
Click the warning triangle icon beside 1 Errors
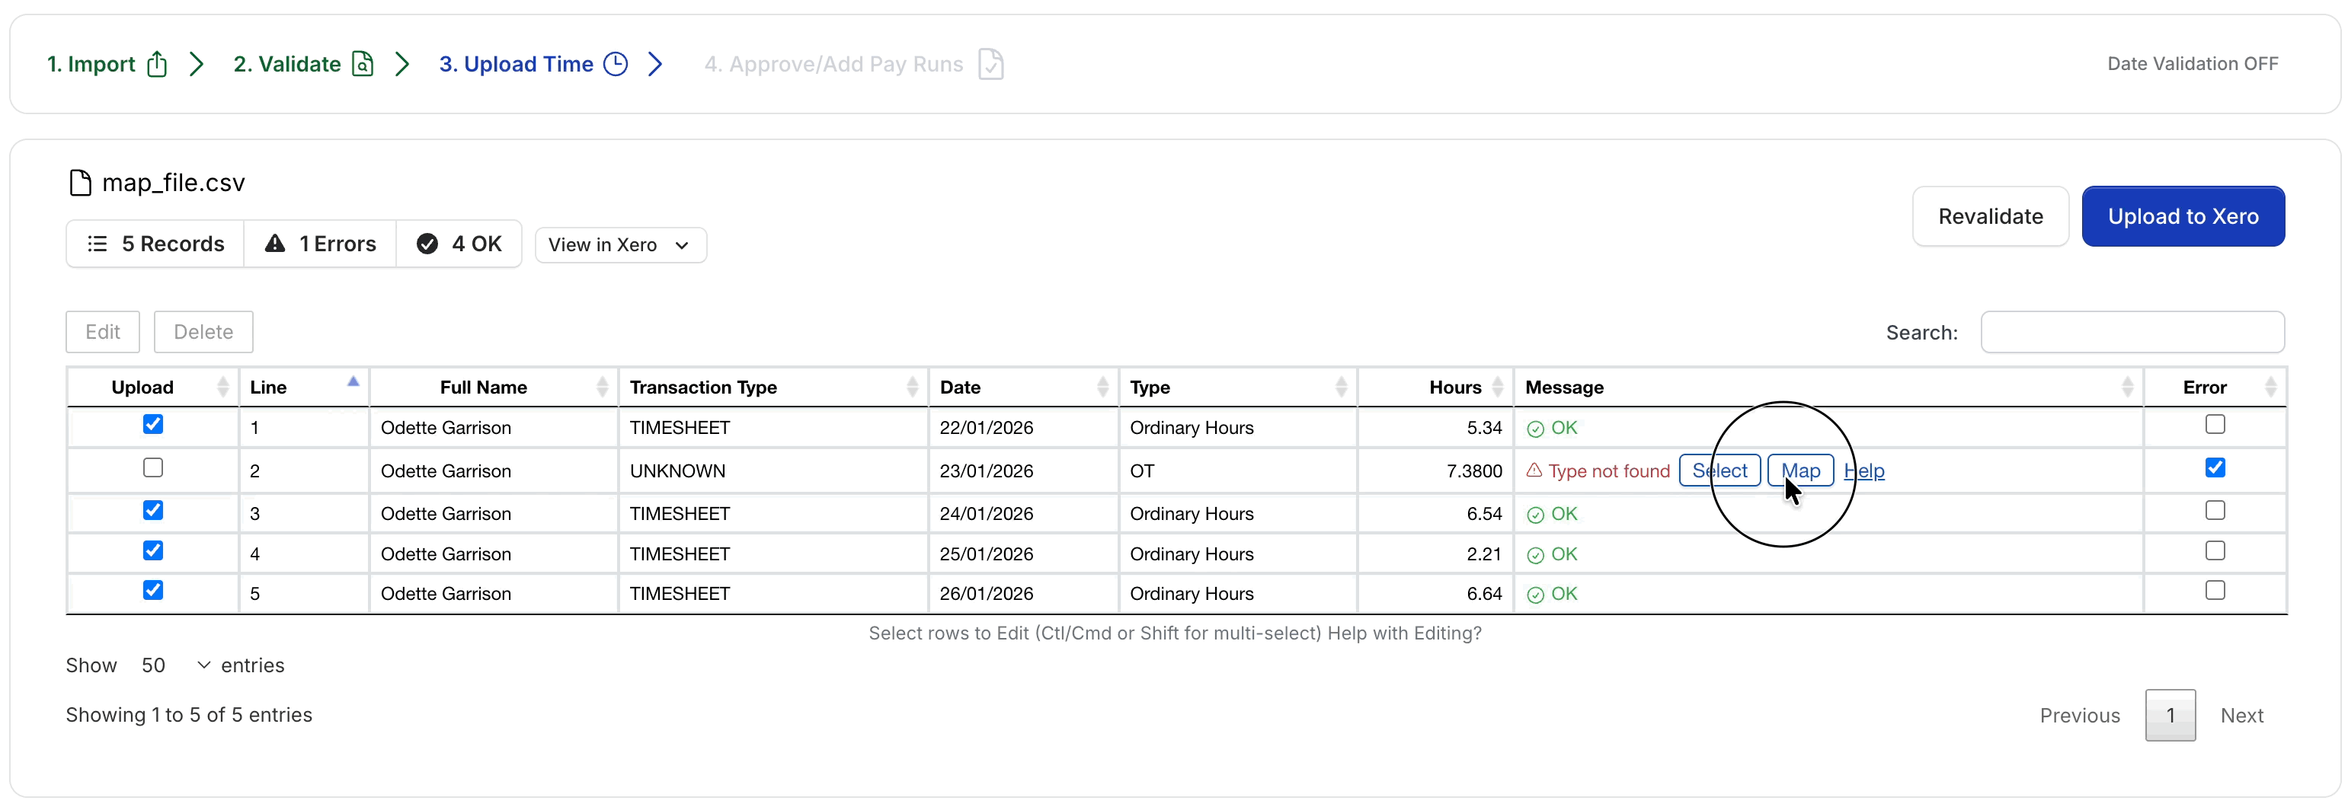(x=274, y=243)
